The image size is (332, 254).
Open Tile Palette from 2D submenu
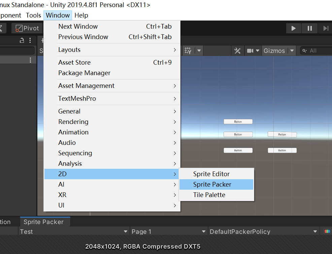[x=216, y=195]
